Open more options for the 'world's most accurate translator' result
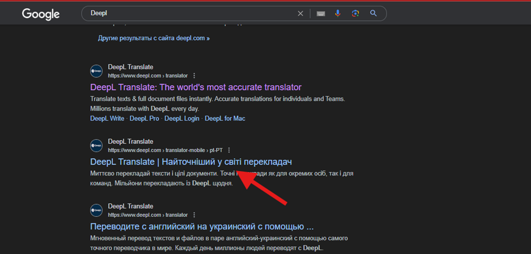 pos(194,76)
